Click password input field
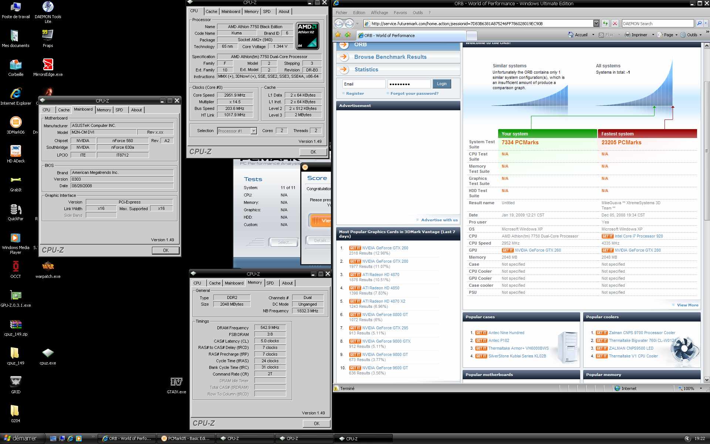The width and height of the screenshot is (710, 444). [409, 84]
